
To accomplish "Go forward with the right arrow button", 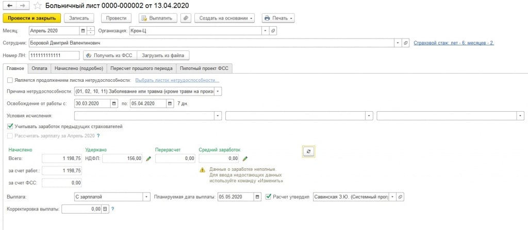I will click(23, 5).
